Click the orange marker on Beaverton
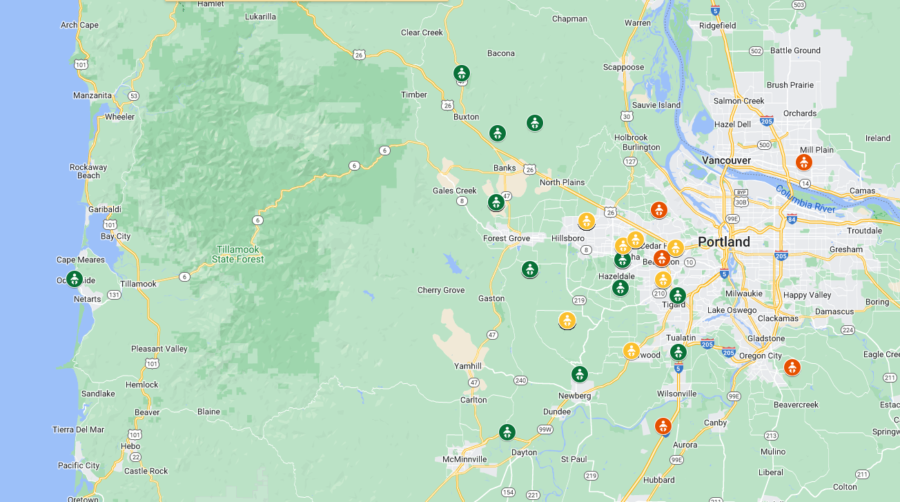The width and height of the screenshot is (900, 502). (661, 258)
